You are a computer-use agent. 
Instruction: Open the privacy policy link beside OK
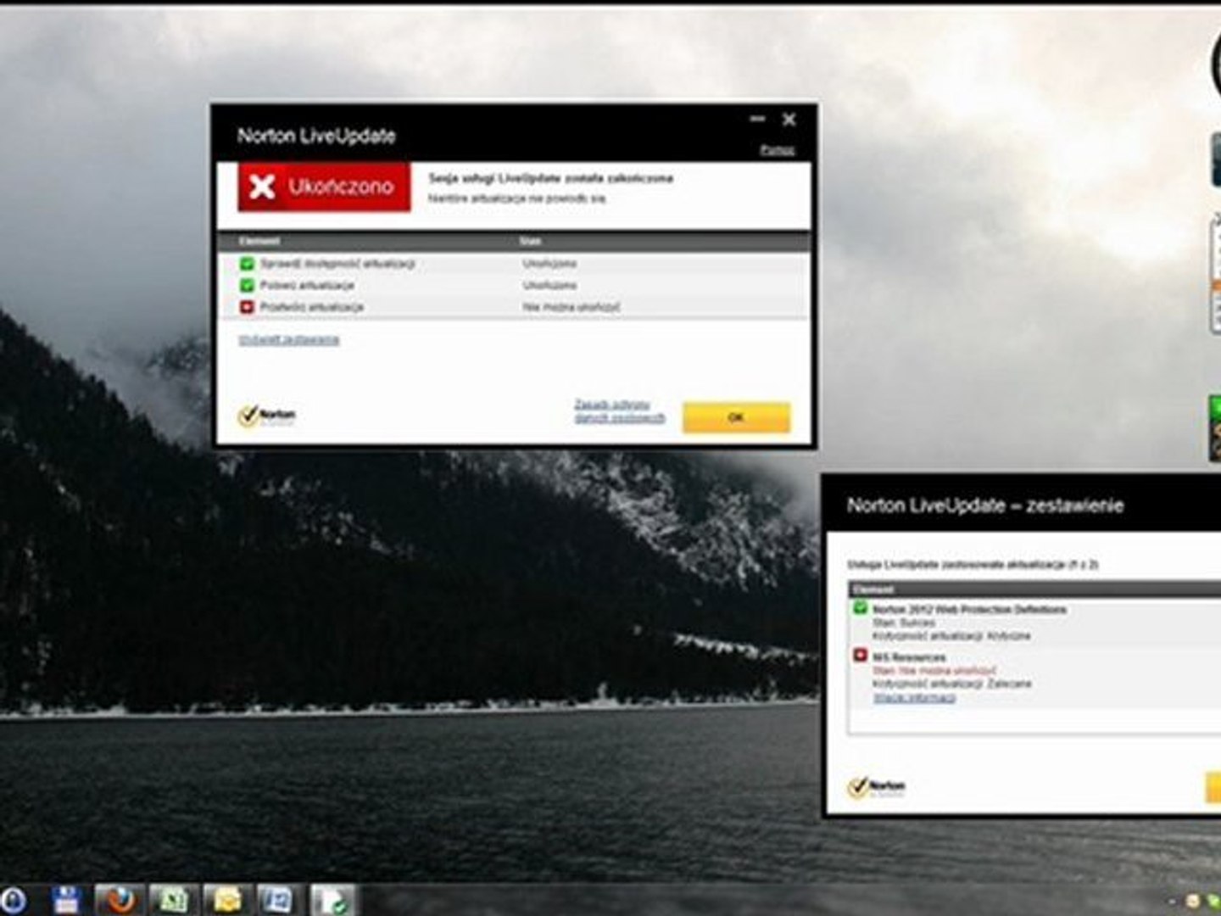[x=620, y=411]
